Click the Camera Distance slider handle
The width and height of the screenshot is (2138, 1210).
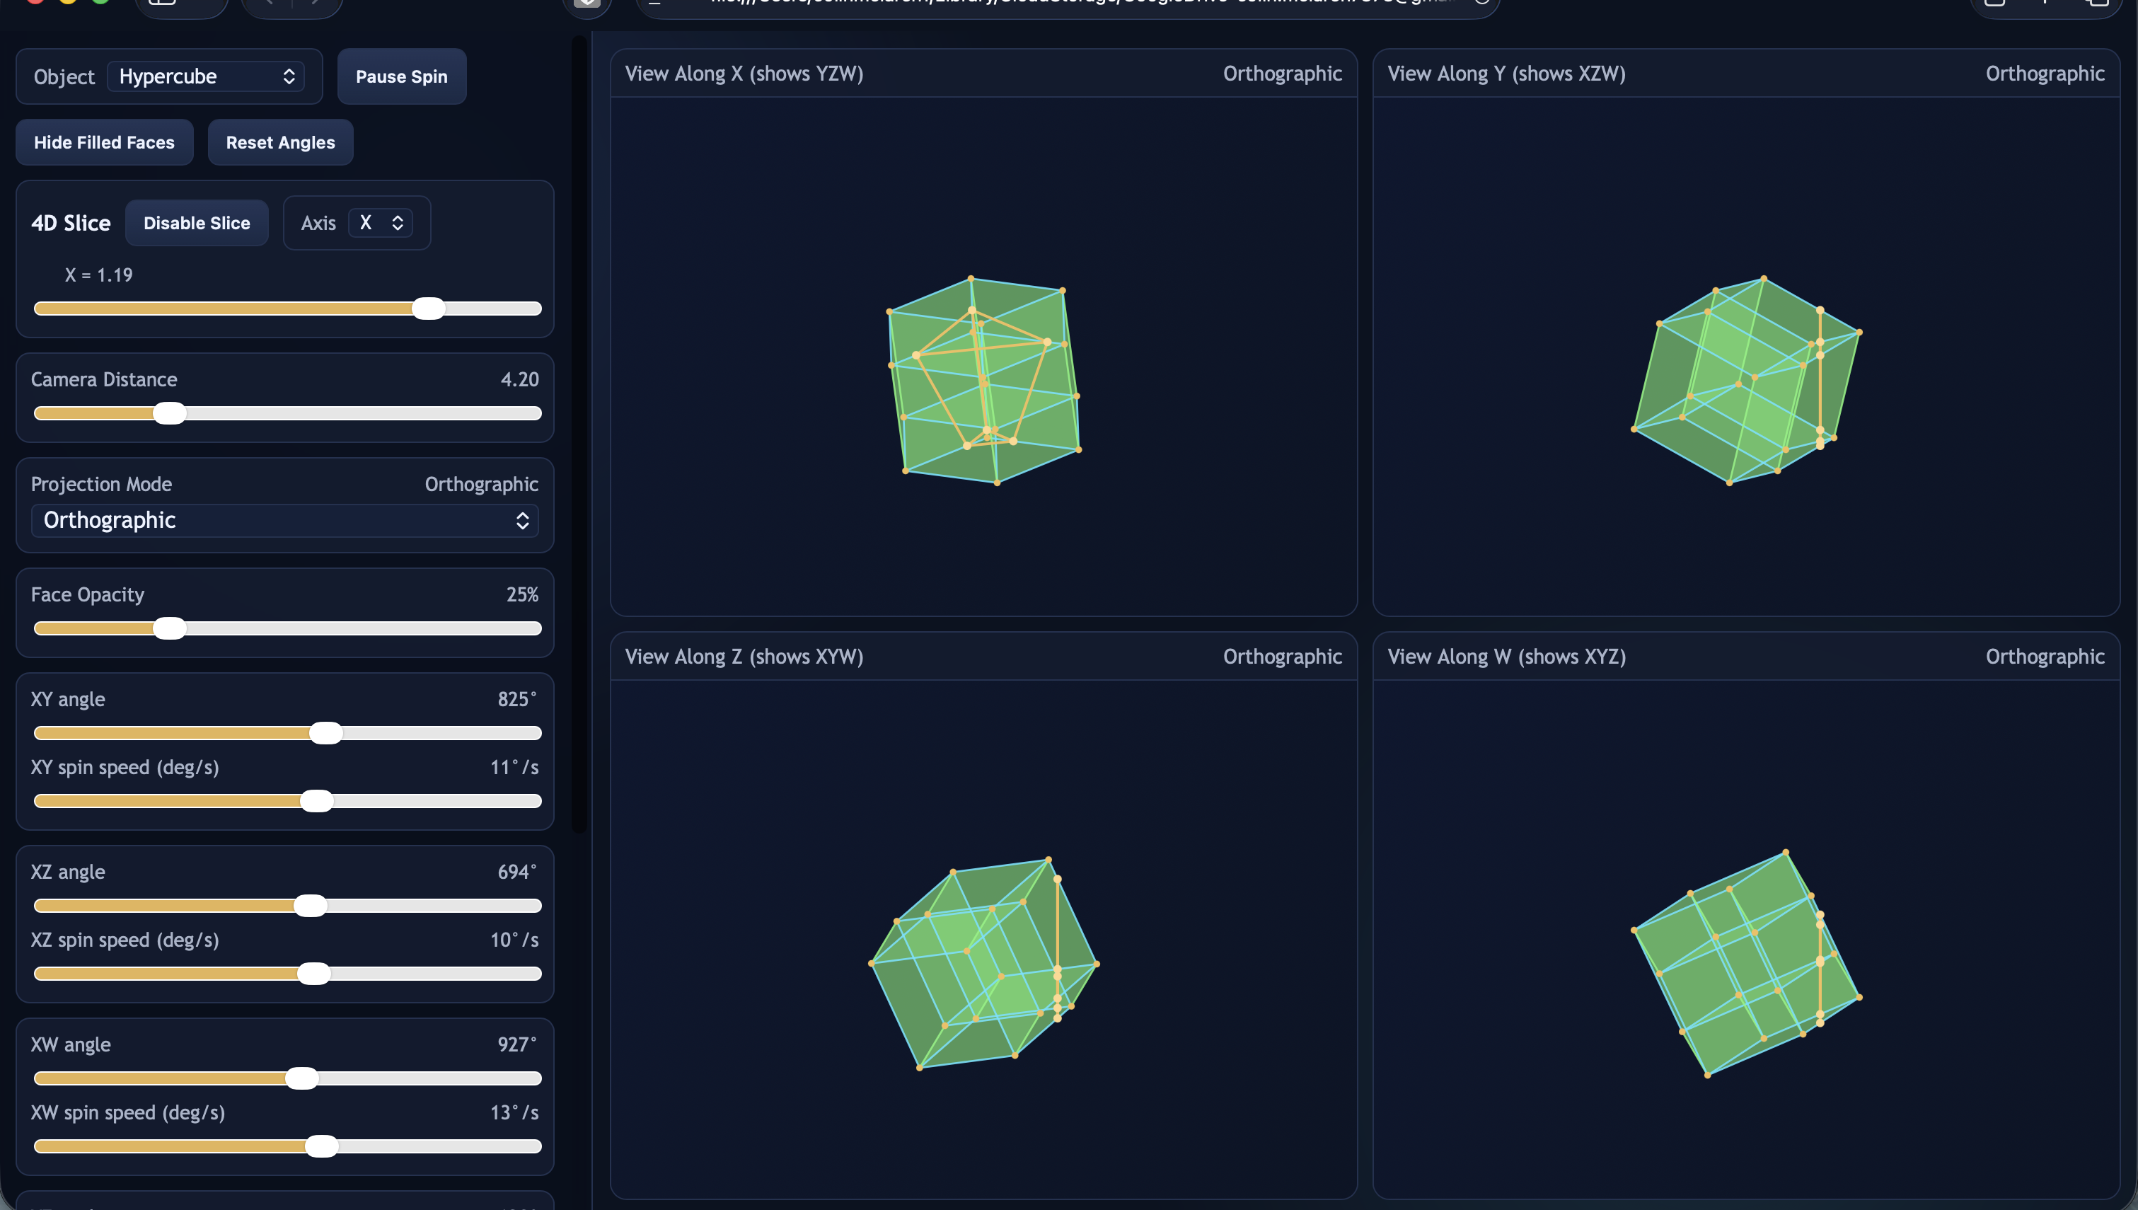tap(171, 413)
